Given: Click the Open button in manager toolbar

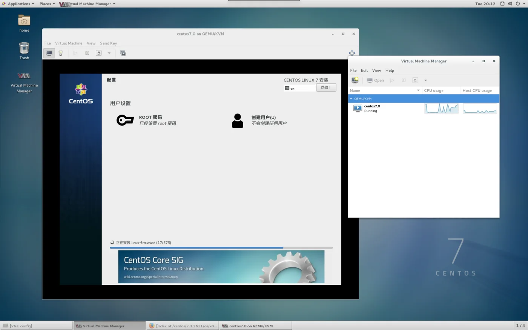Looking at the screenshot, I should pyautogui.click(x=376, y=80).
